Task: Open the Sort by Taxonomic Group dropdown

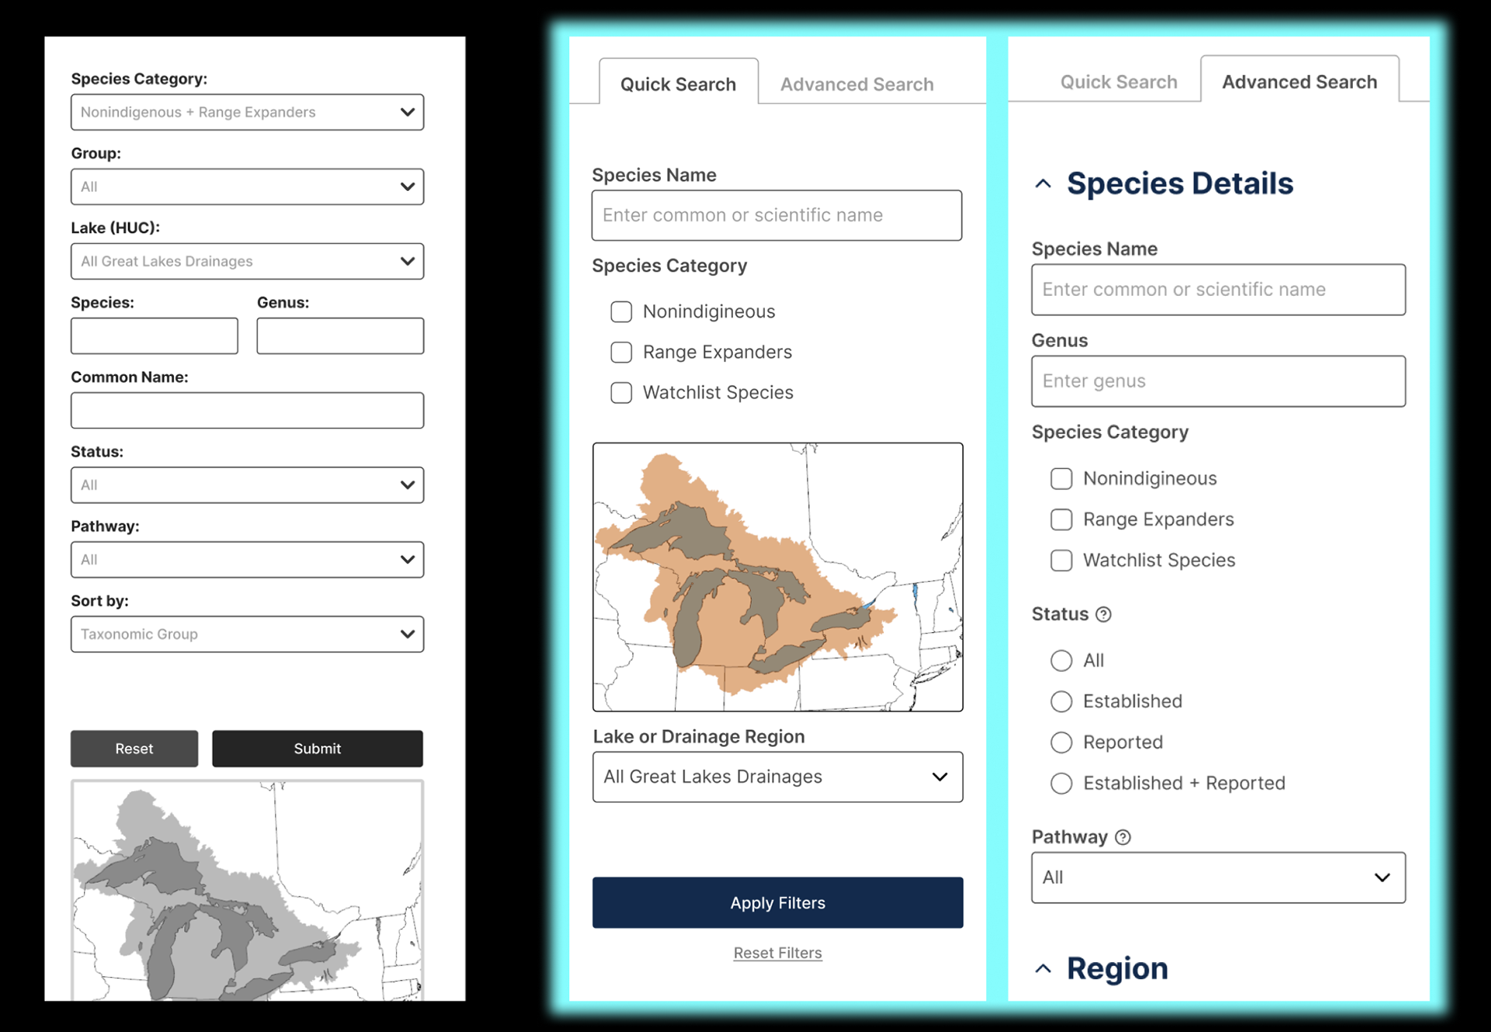Action: pyautogui.click(x=247, y=634)
